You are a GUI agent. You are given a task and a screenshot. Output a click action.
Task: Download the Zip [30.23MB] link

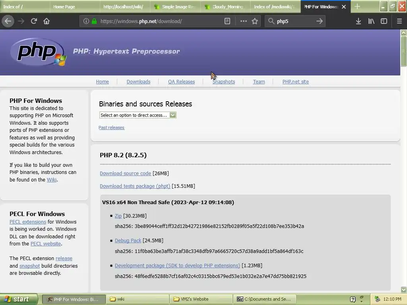[x=118, y=216]
